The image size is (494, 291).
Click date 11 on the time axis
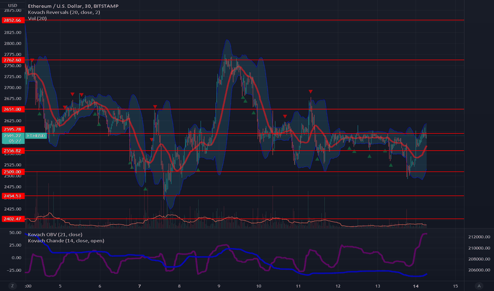click(x=298, y=286)
